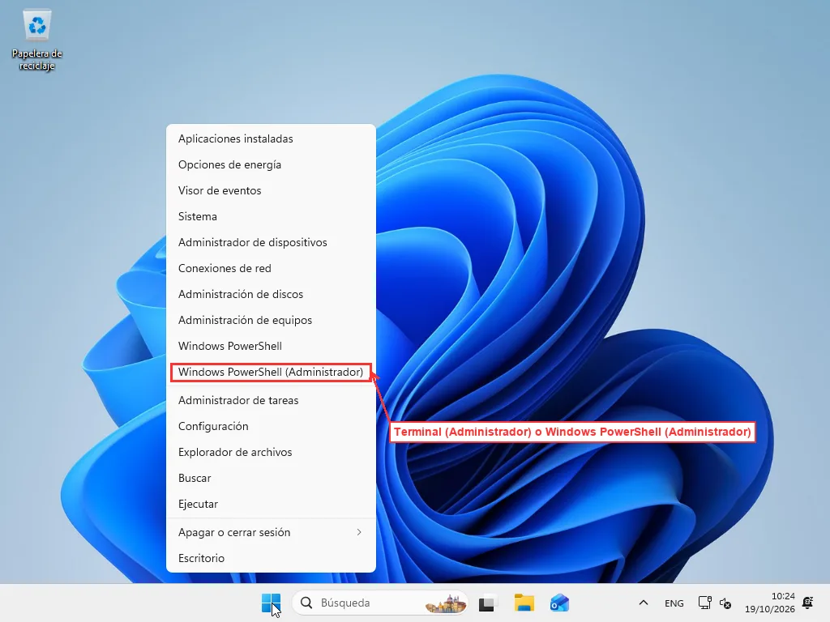The height and width of the screenshot is (622, 830).
Task: Select Explorador de archivos
Action: pyautogui.click(x=271, y=452)
